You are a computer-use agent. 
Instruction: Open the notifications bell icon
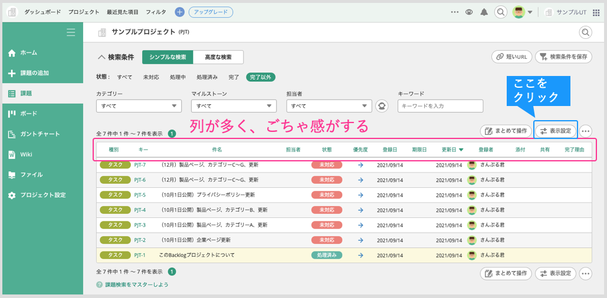484,12
